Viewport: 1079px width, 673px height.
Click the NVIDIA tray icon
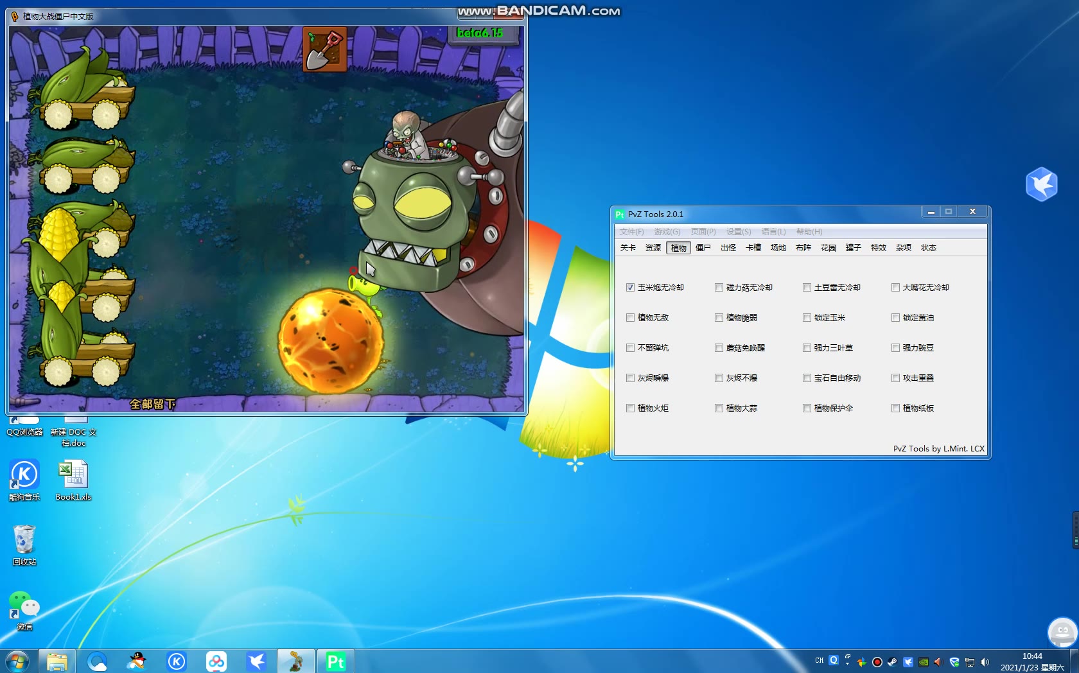coord(924,661)
